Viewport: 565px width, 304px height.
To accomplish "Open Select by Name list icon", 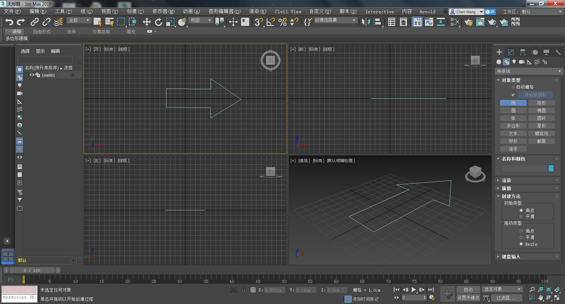I will [109, 22].
